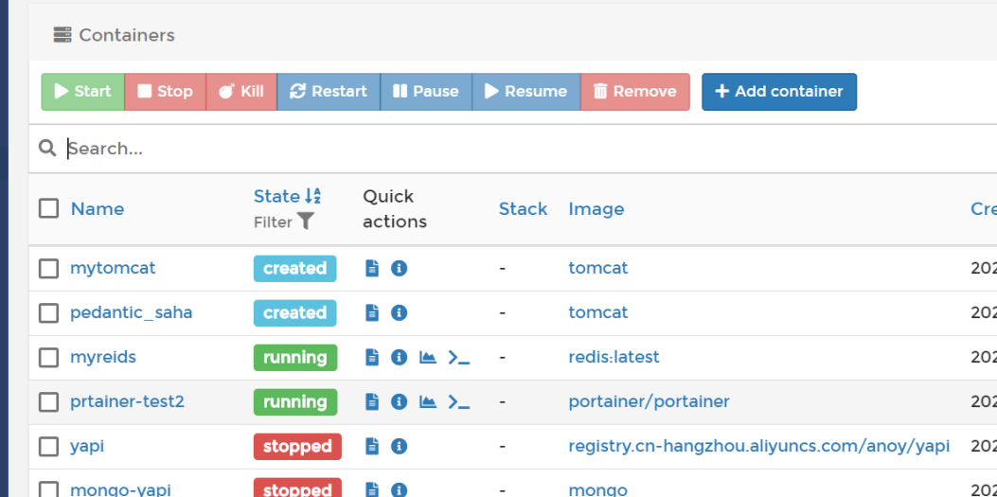The image size is (997, 497).
Task: Select the pedantic_saha container checkbox
Action: coord(49,312)
